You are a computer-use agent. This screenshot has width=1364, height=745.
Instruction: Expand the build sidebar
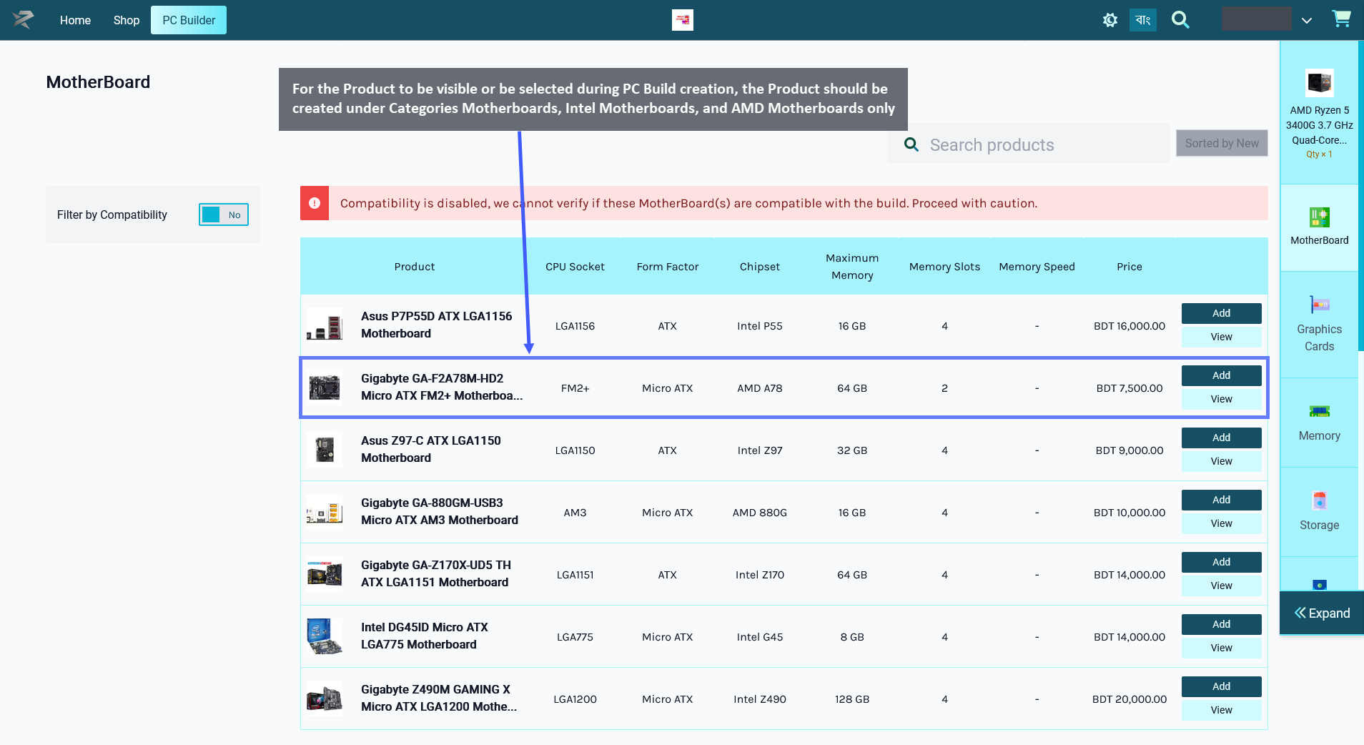click(1322, 613)
